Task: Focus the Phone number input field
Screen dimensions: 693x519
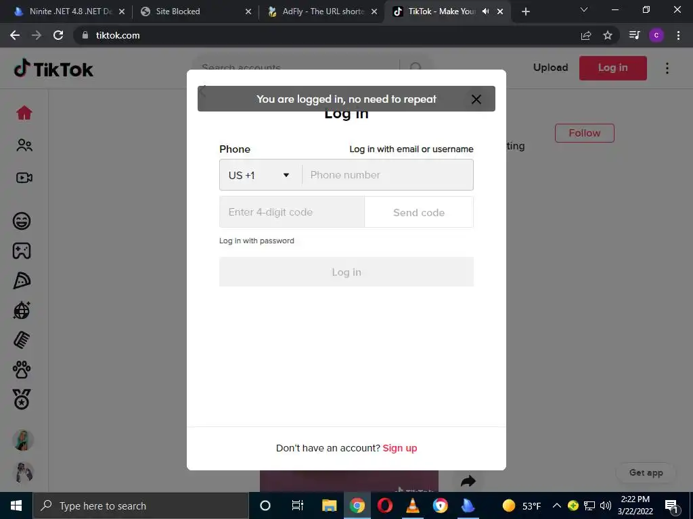Action: tap(388, 175)
